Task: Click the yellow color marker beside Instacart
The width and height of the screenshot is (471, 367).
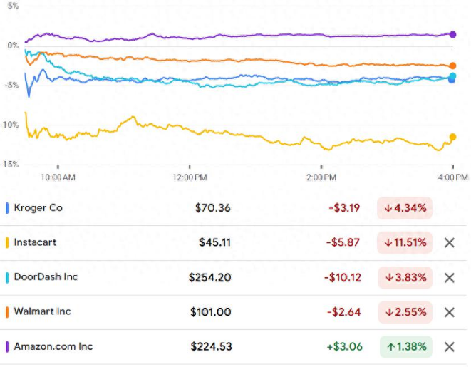Action: [x=7, y=242]
